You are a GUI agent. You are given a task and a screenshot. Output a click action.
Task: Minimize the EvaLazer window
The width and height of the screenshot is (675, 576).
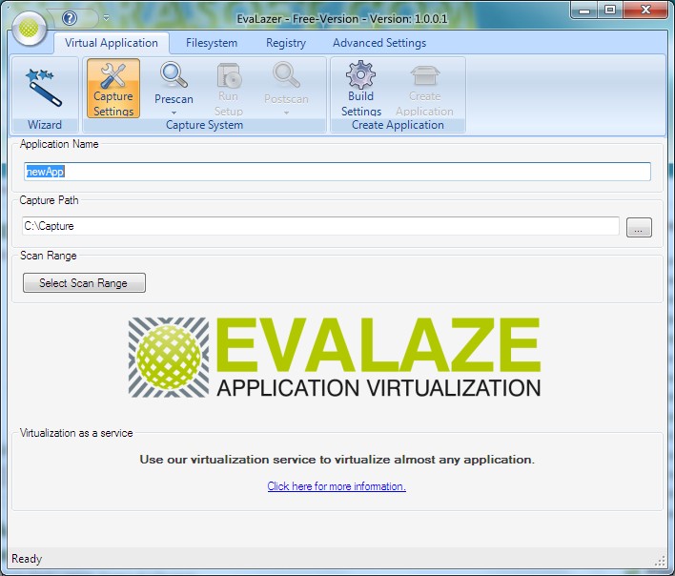coord(584,10)
